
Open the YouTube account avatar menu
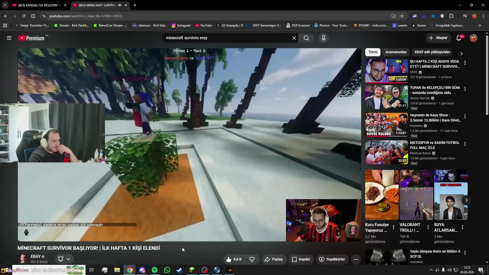473,38
